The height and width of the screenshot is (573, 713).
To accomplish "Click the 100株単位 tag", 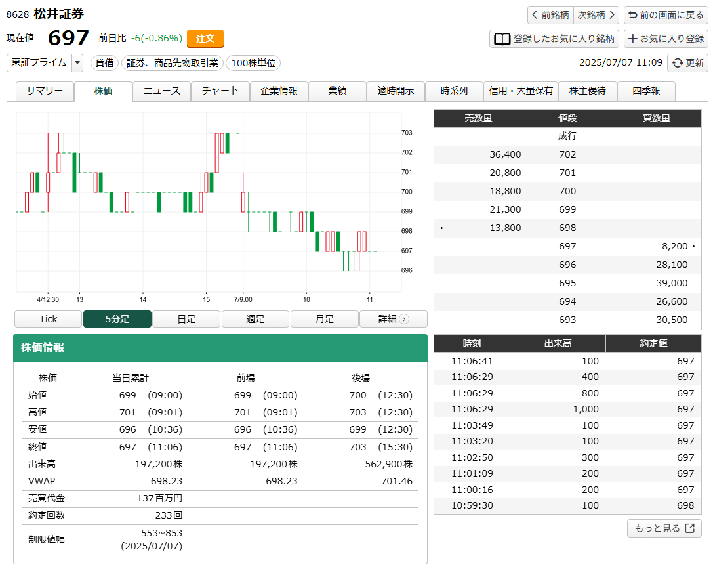I will (253, 63).
